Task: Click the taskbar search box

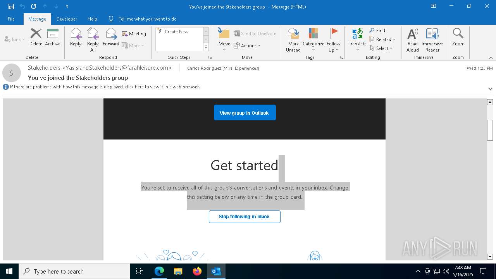Action: pyautogui.click(x=74, y=271)
